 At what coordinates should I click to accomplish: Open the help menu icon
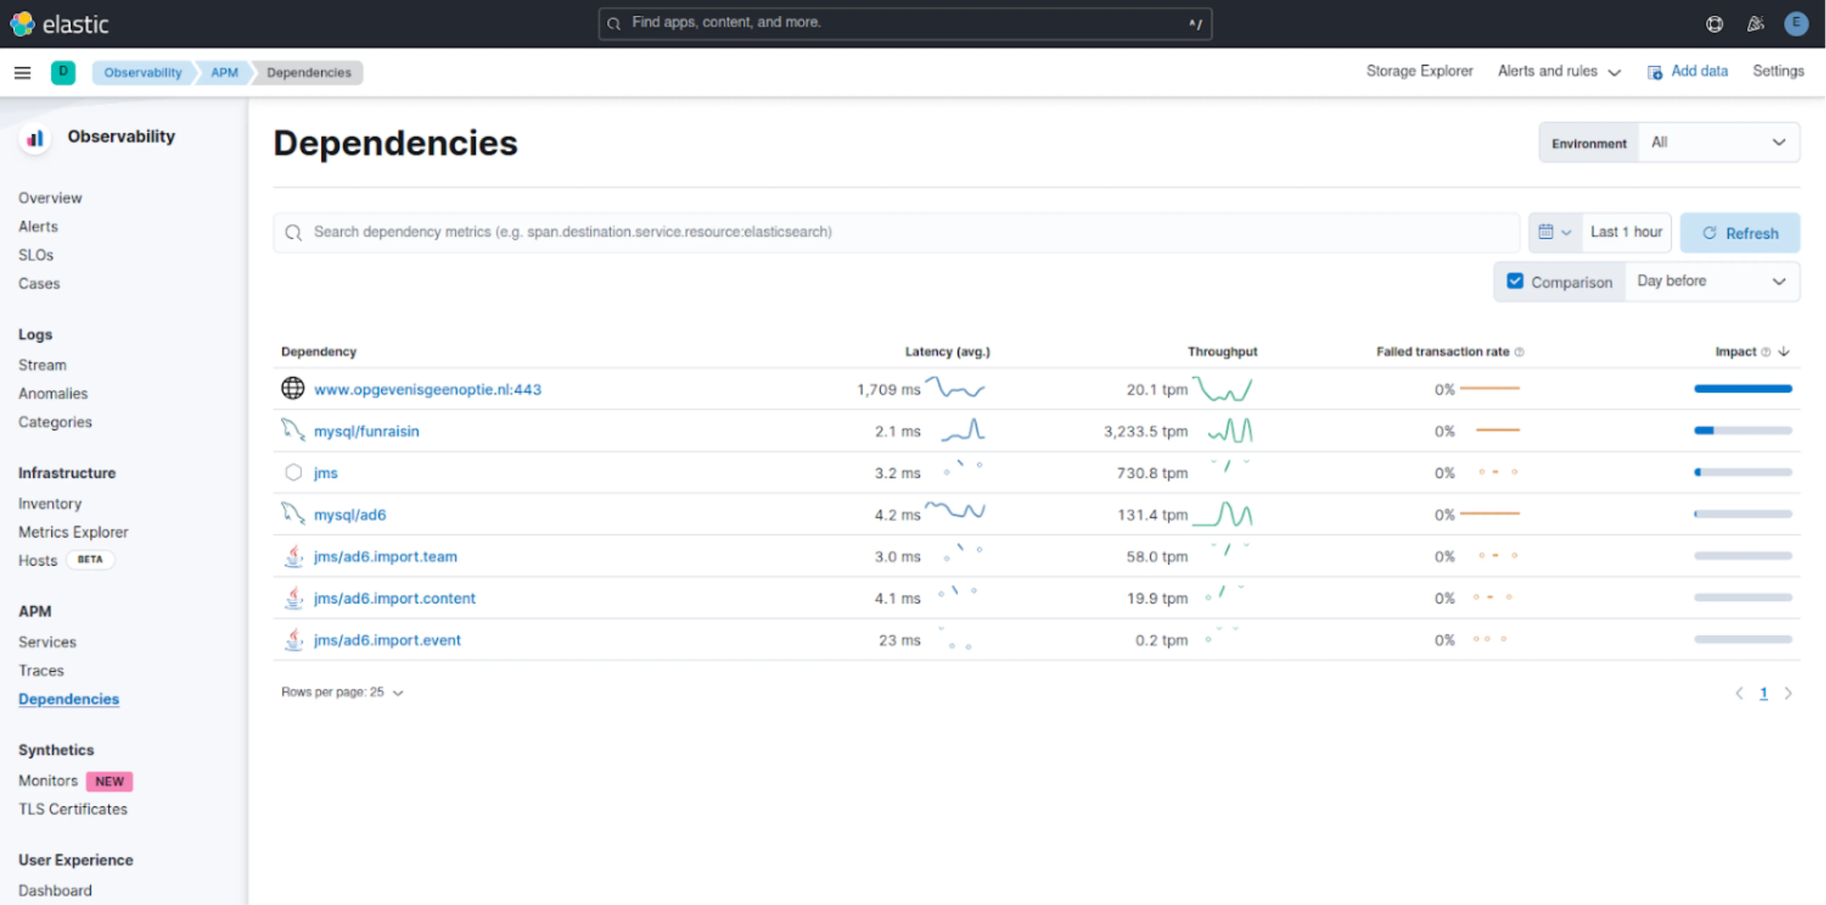coord(1714,24)
